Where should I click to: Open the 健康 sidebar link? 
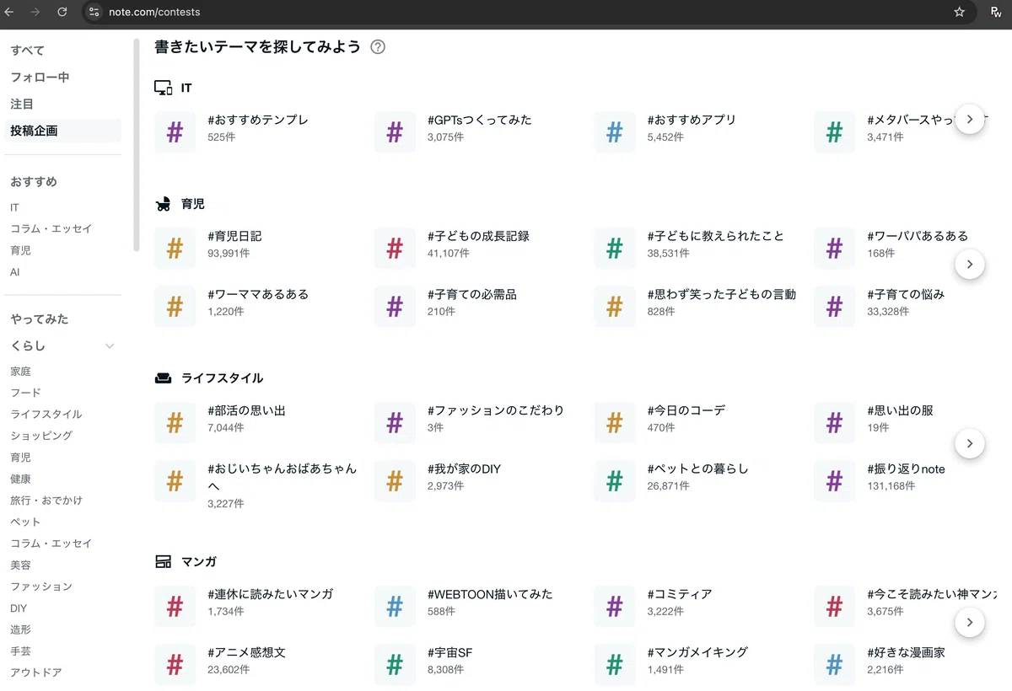[20, 479]
